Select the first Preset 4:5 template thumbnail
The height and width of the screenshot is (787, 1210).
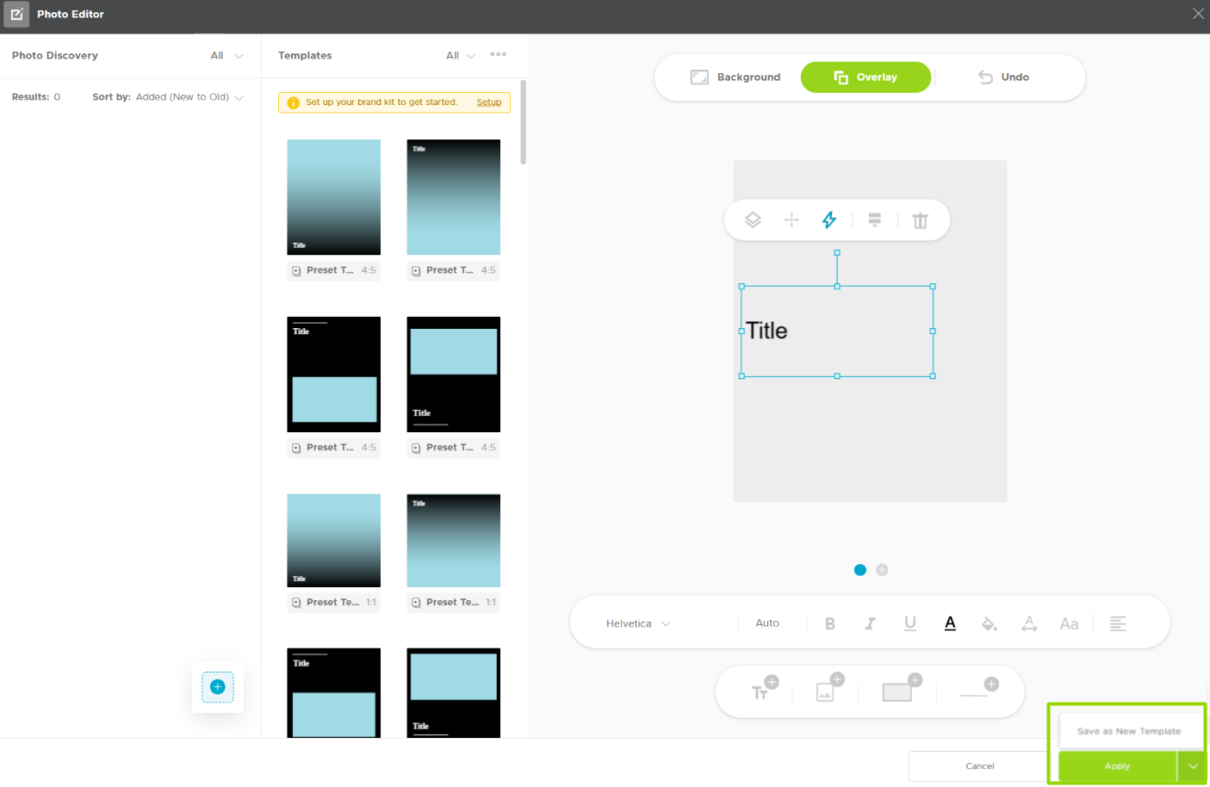pos(333,197)
